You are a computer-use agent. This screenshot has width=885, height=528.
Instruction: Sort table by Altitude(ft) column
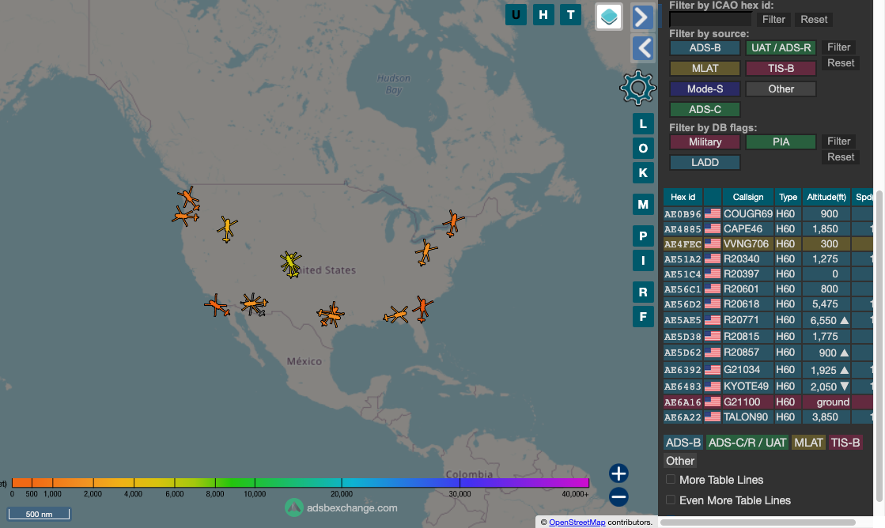[x=826, y=197]
